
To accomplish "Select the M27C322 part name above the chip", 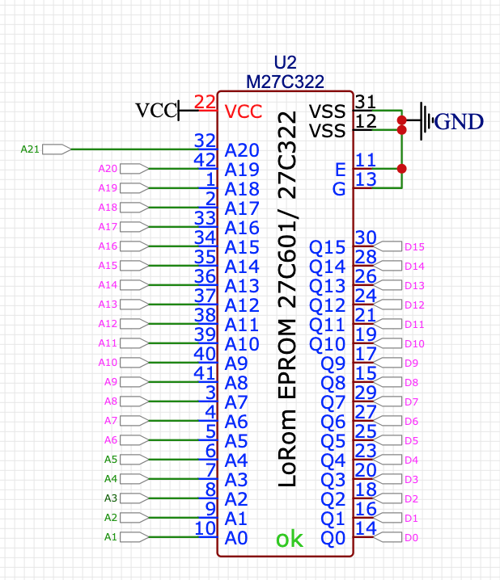I will (x=285, y=82).
